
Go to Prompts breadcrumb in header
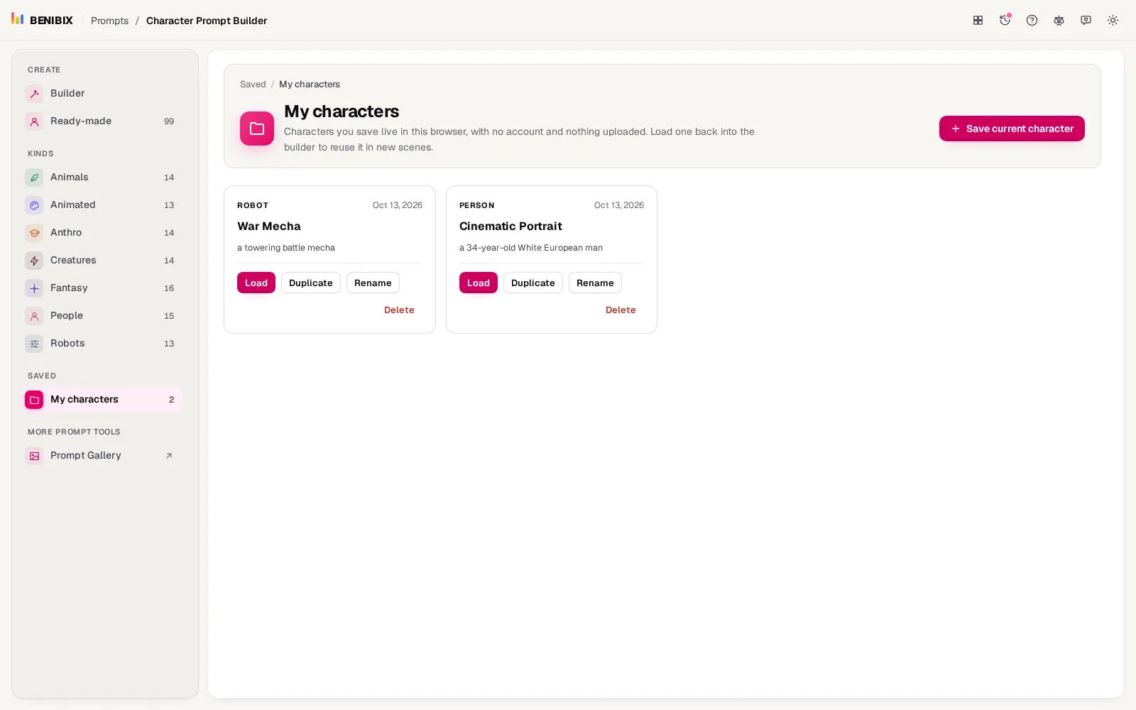click(109, 21)
